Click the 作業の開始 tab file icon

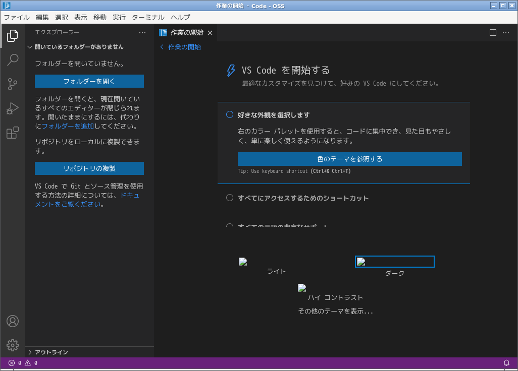tap(163, 33)
